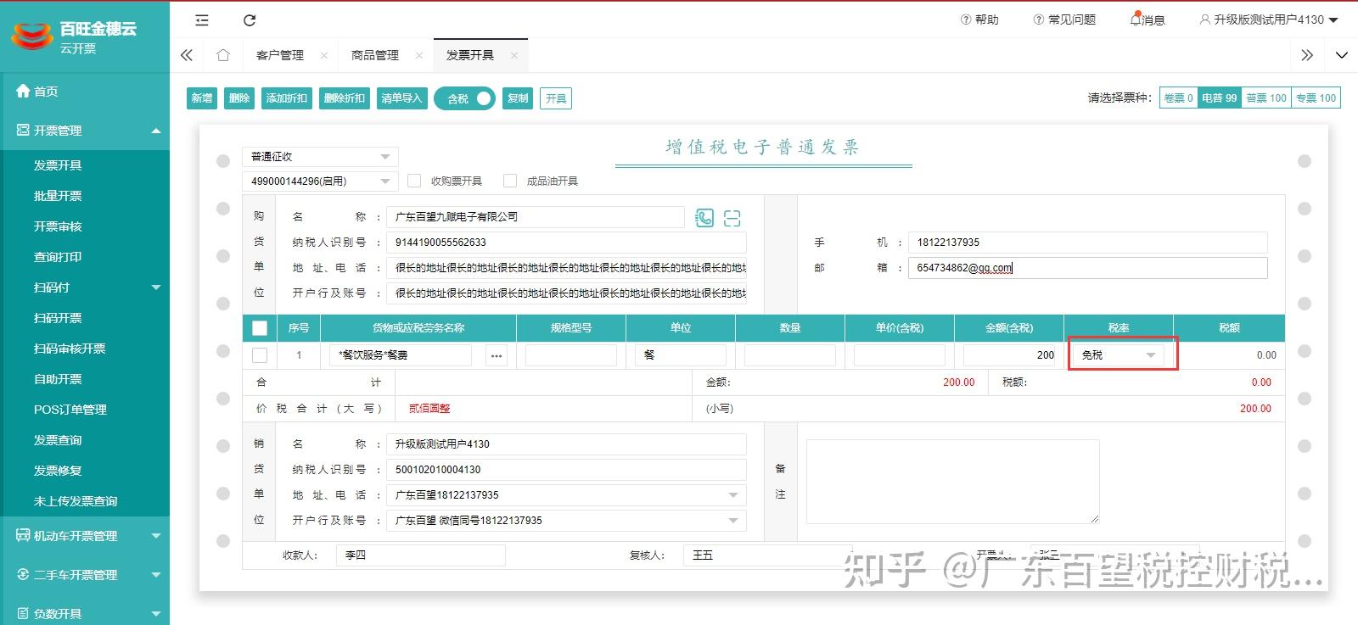Open 常见问题 FAQ link
Viewport: 1358px width, 625px height.
tap(1064, 20)
